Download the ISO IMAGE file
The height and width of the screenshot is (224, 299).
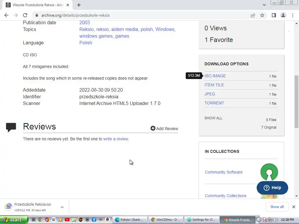215,76
